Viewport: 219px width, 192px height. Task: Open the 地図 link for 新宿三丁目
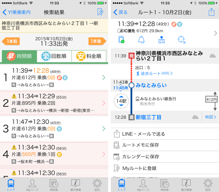click(210, 117)
